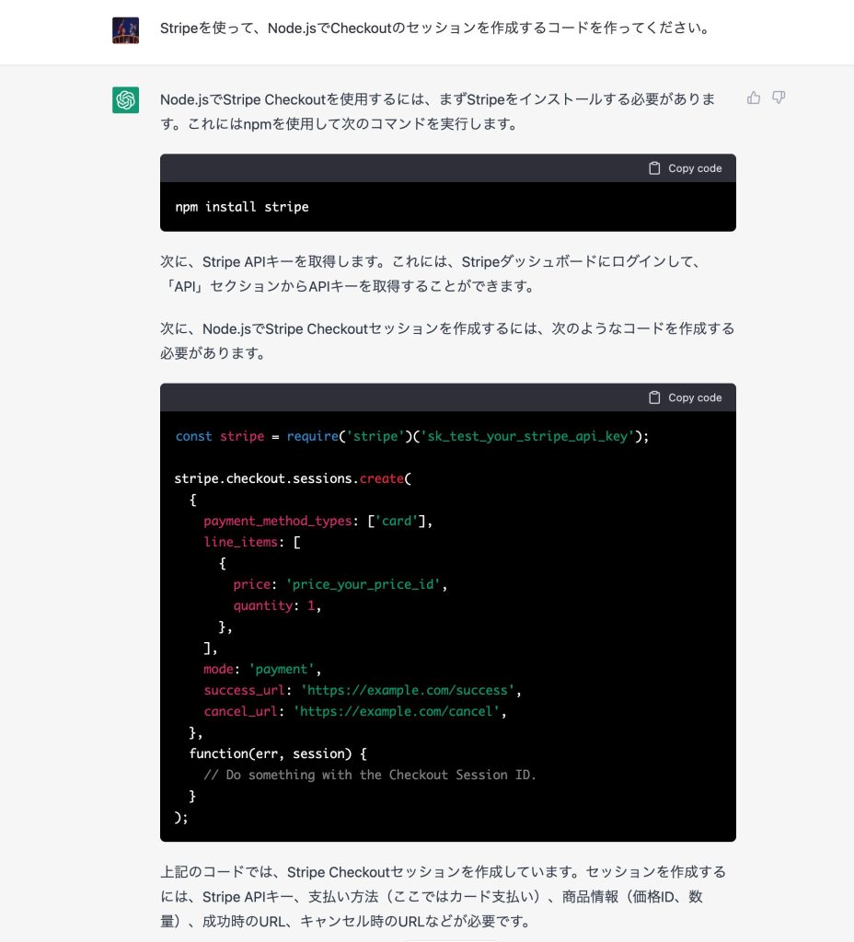Click the user's Stripe Checkout prompt message
The height and width of the screenshot is (942, 854).
(433, 29)
